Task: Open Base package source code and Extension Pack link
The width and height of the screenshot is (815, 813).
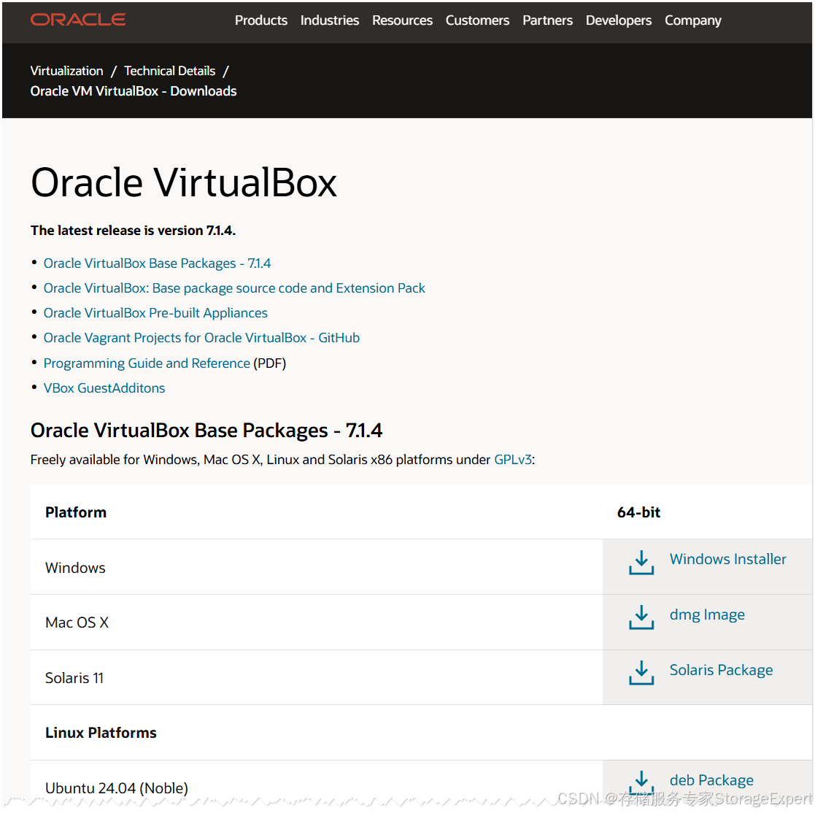Action: click(x=234, y=288)
